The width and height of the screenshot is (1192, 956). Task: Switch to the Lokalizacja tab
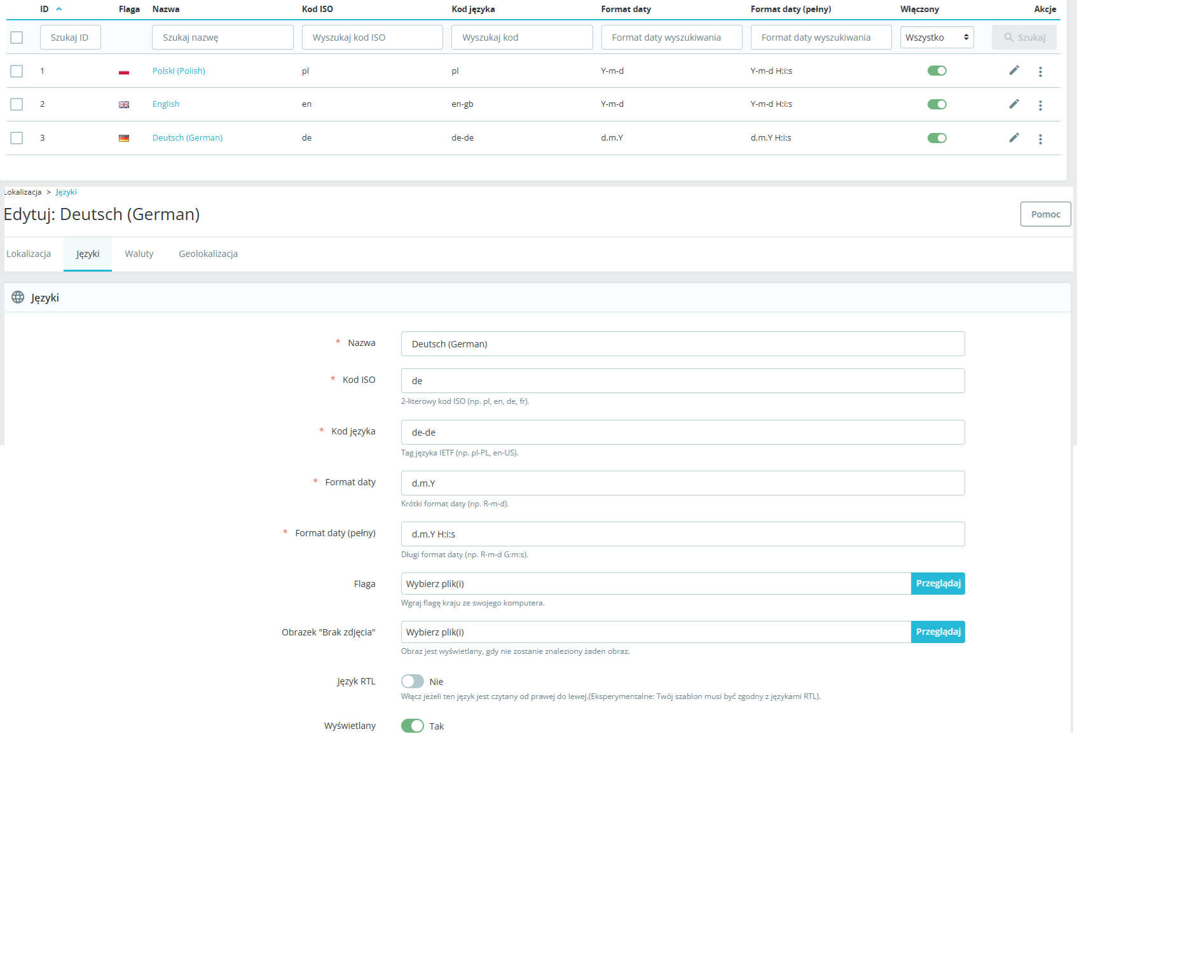pos(29,254)
